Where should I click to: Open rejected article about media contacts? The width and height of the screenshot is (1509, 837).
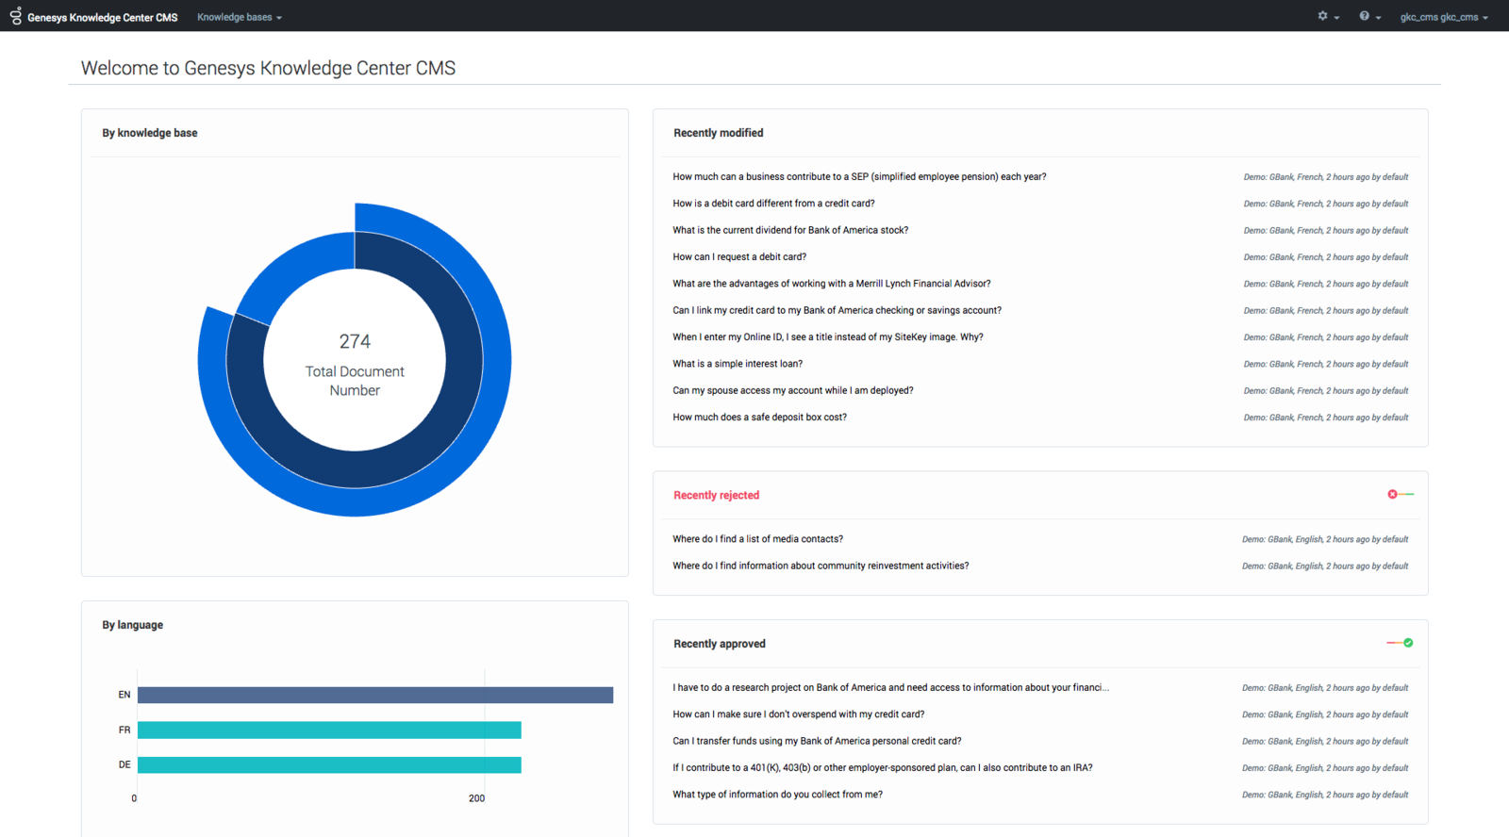pos(757,539)
